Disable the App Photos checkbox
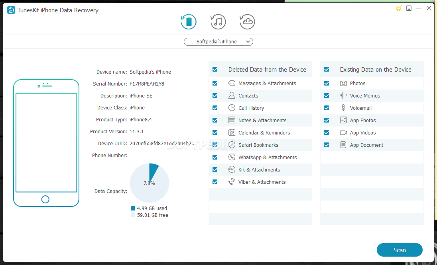The height and width of the screenshot is (265, 437). [327, 120]
